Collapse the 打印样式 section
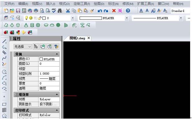192x122 pixels. click(x=57, y=110)
